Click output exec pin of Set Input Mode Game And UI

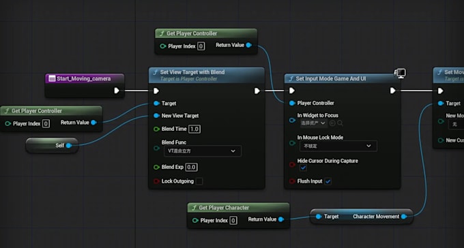point(392,91)
